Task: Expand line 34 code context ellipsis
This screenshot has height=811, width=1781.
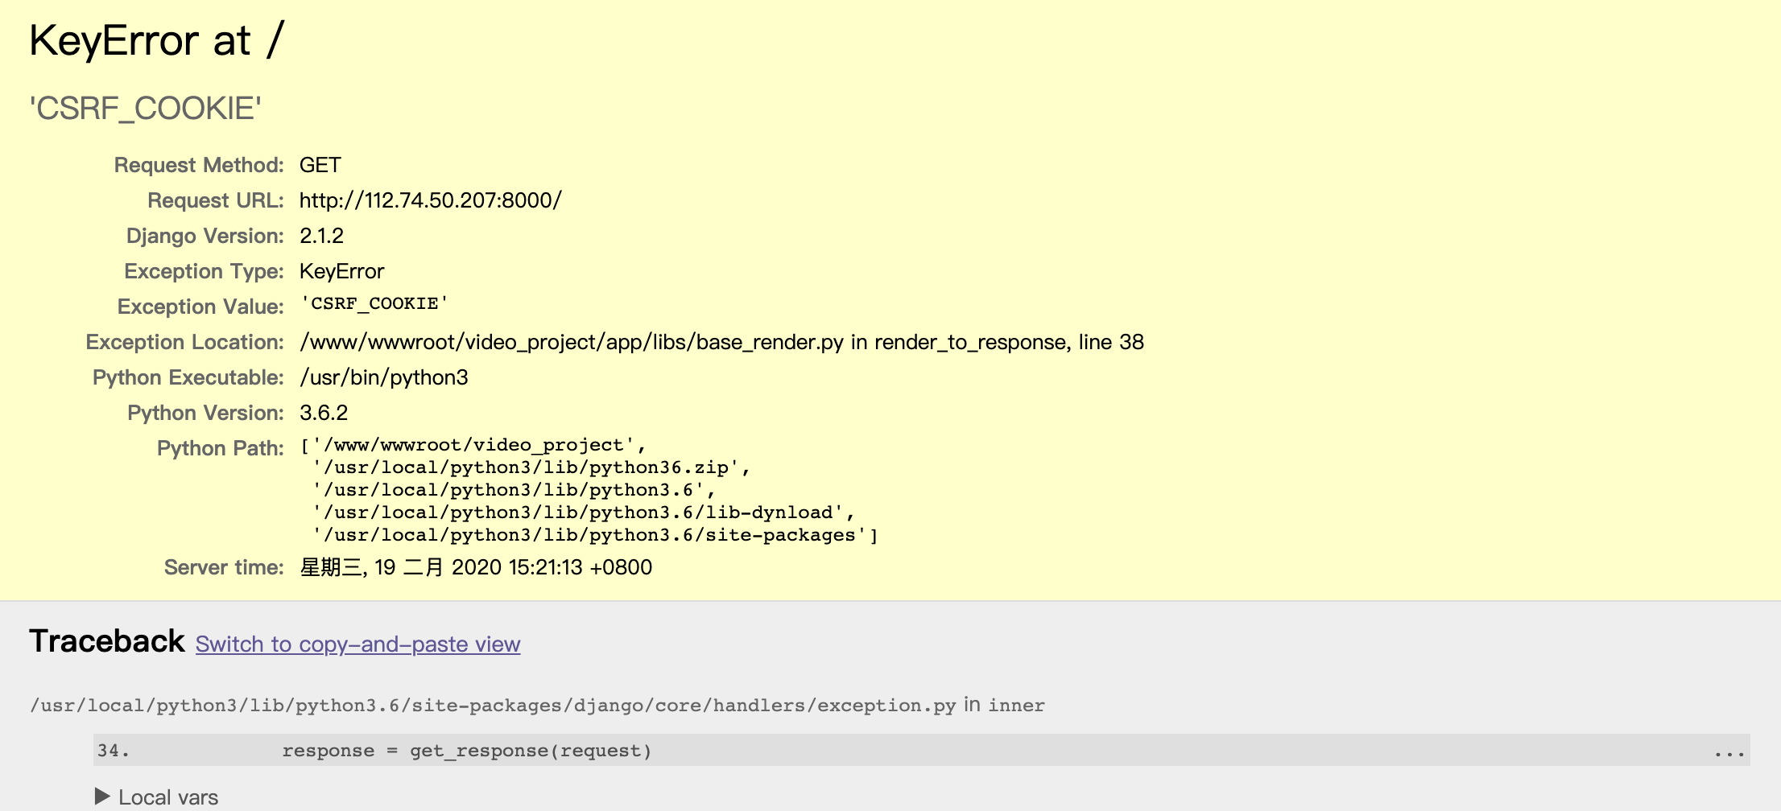Action: point(1729,751)
